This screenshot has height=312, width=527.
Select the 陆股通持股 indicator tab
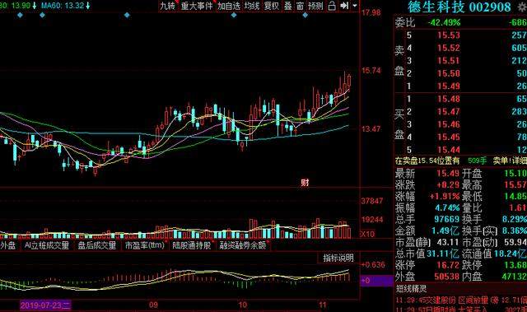coord(192,245)
